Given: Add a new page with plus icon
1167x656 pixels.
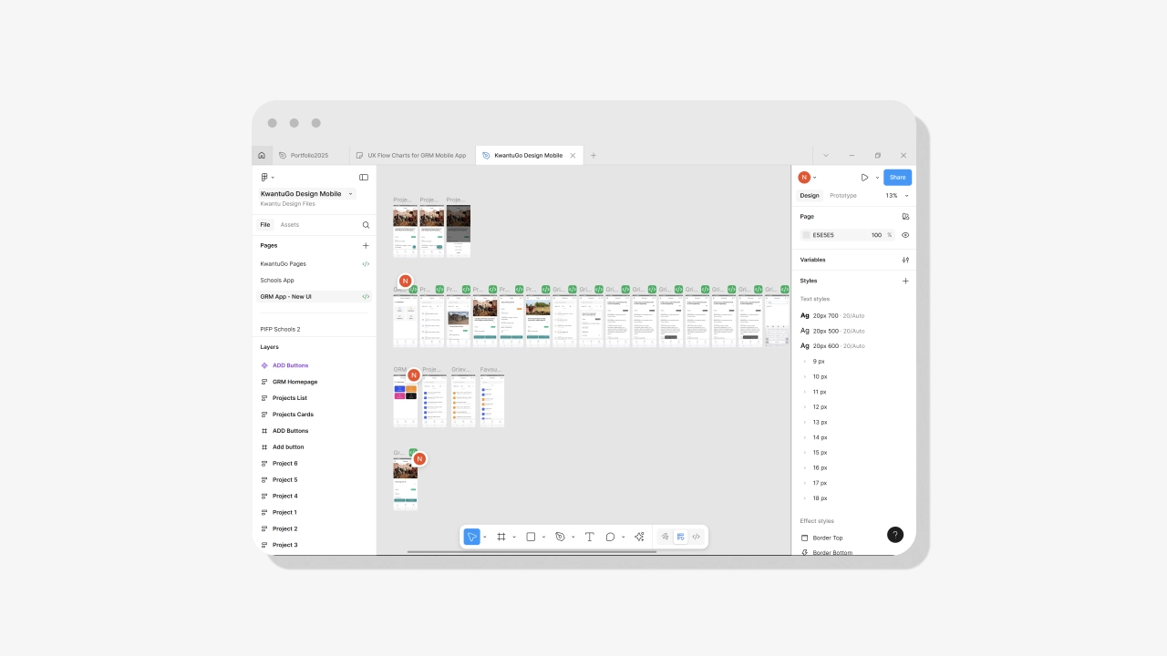Looking at the screenshot, I should (x=366, y=245).
